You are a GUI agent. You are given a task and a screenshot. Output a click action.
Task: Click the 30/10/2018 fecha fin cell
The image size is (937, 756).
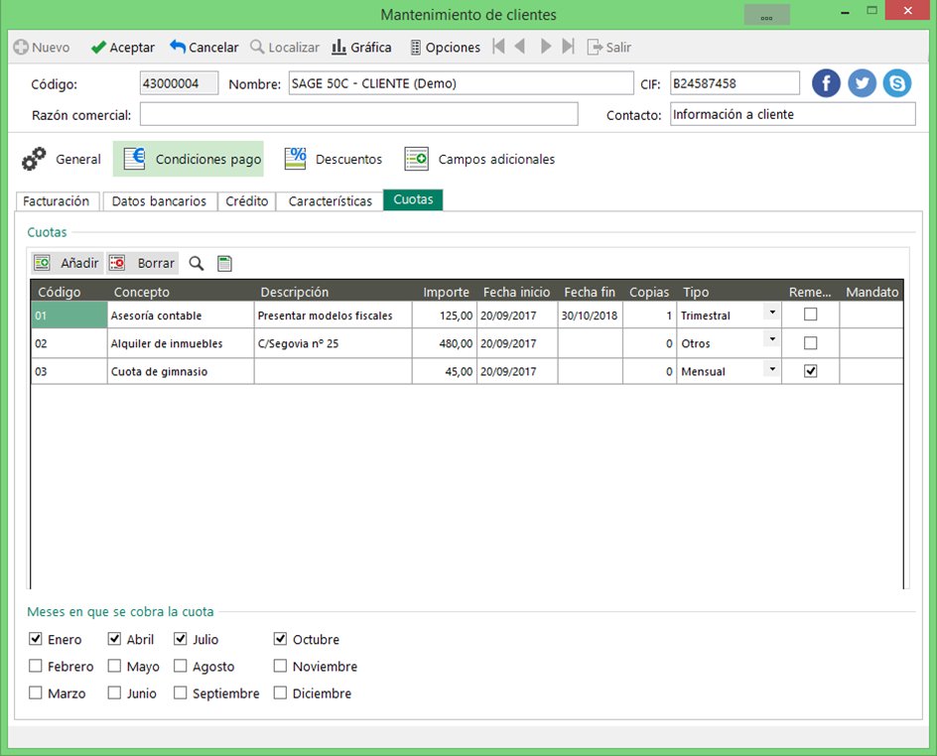click(590, 315)
